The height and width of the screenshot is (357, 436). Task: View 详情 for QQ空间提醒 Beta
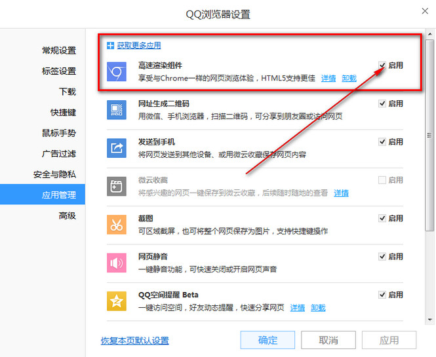click(298, 308)
